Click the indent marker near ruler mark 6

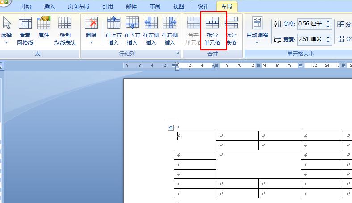(213, 66)
